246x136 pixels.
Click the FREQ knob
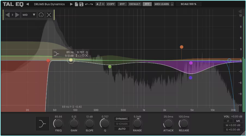[x=58, y=124]
